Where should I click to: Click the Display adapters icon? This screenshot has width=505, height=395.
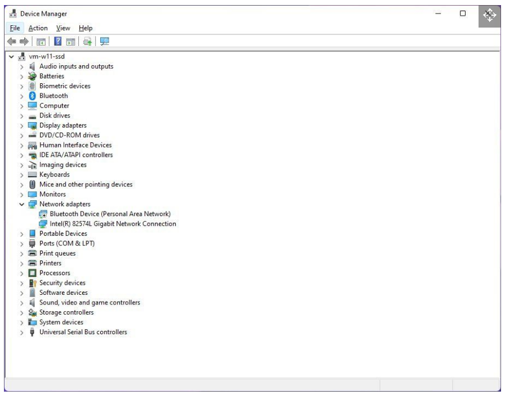32,125
